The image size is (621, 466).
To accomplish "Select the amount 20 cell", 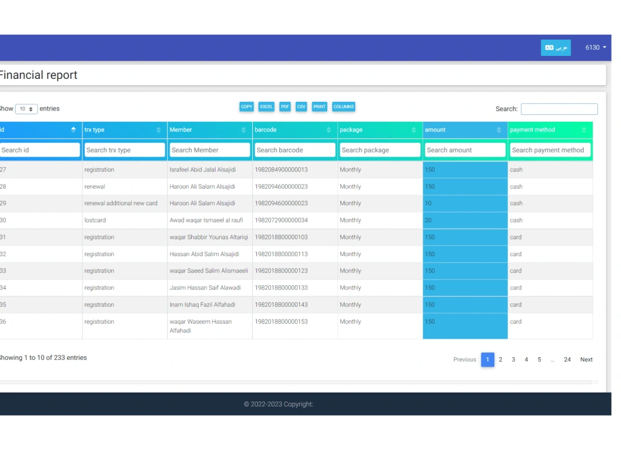I will click(465, 221).
